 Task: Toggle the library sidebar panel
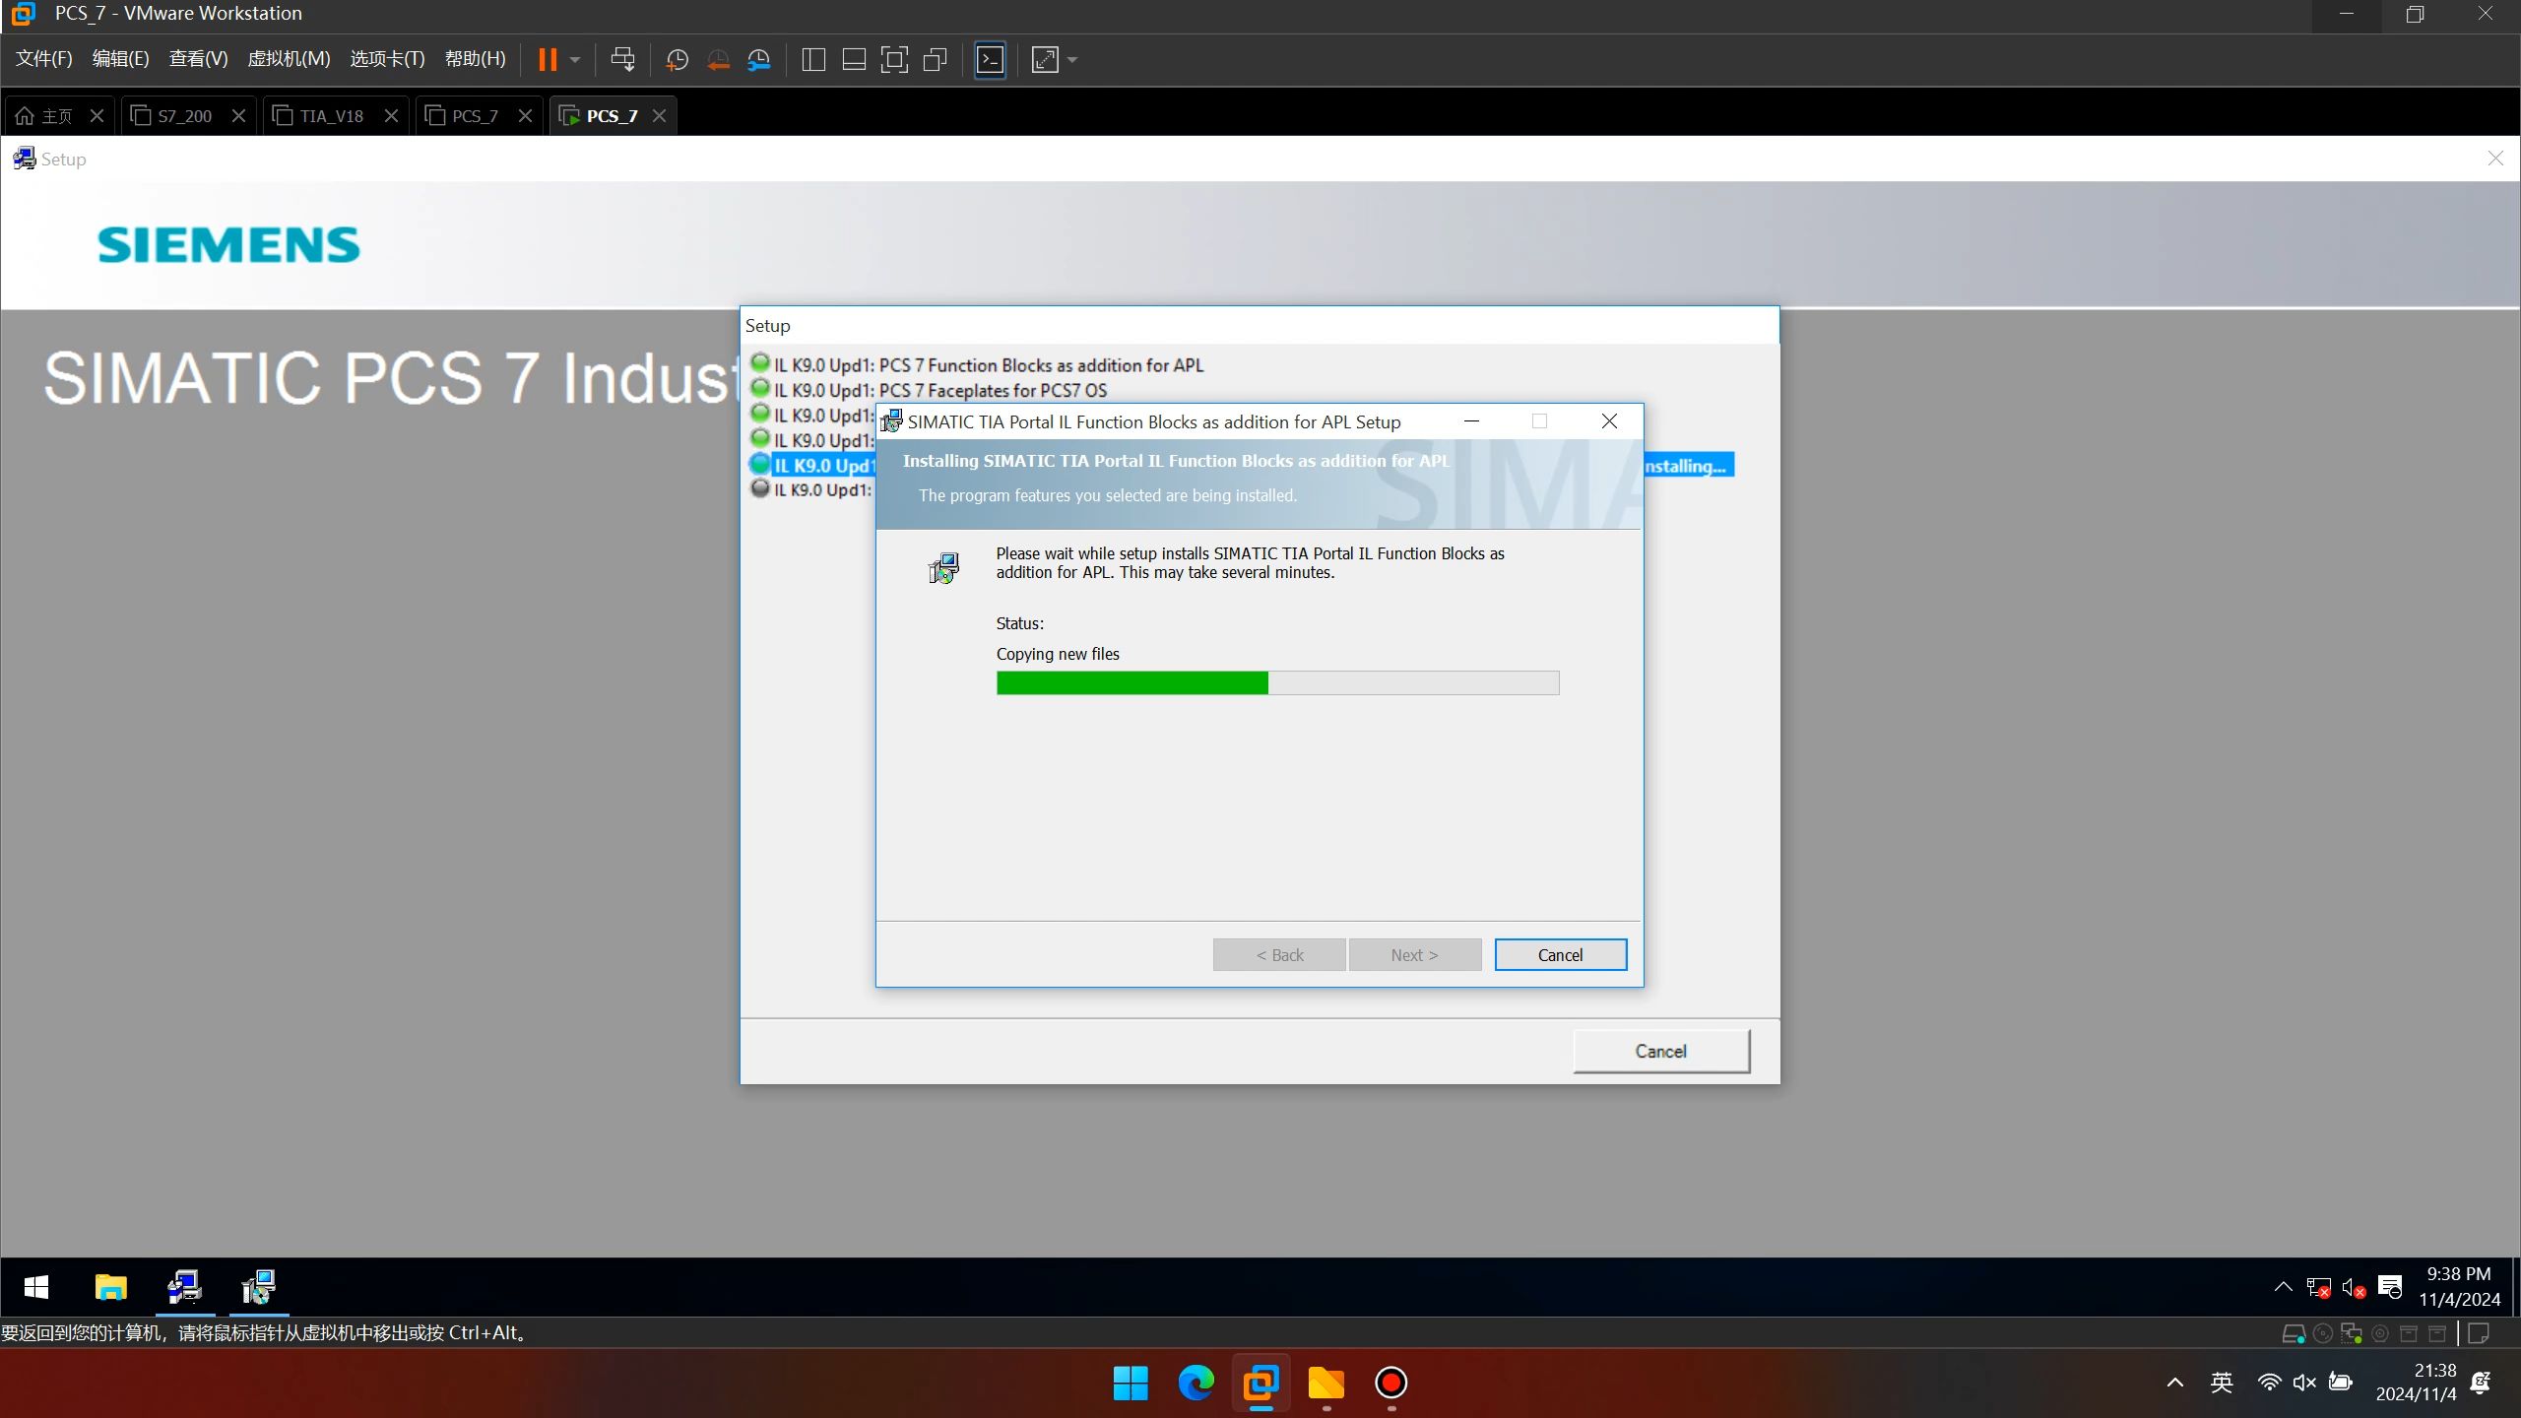pyautogui.click(x=813, y=60)
